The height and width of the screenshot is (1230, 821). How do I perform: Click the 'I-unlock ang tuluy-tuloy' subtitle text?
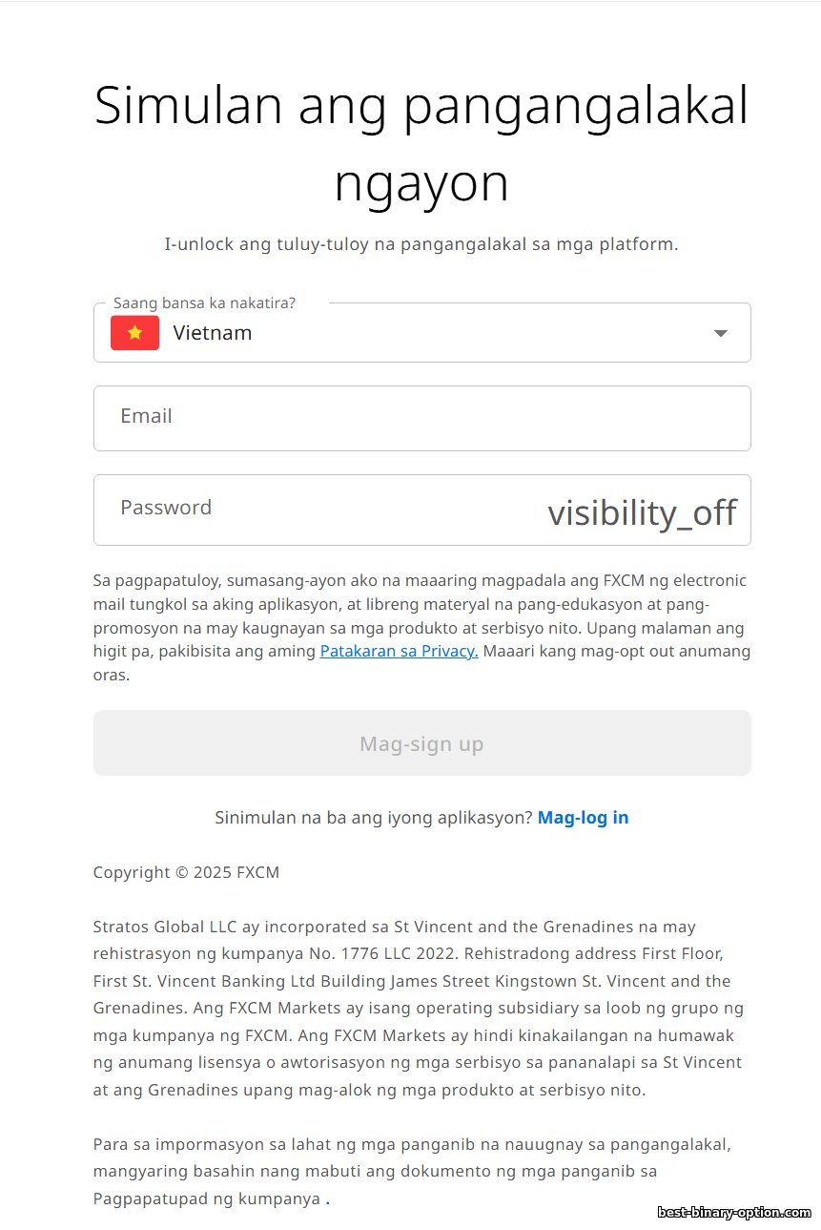421,244
